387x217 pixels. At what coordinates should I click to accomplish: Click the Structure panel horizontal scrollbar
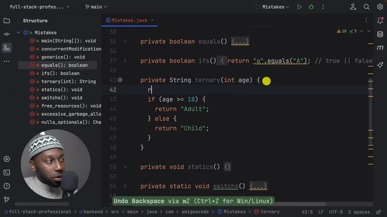(42, 204)
